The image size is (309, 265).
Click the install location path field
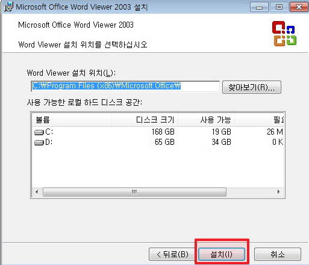tap(125, 86)
